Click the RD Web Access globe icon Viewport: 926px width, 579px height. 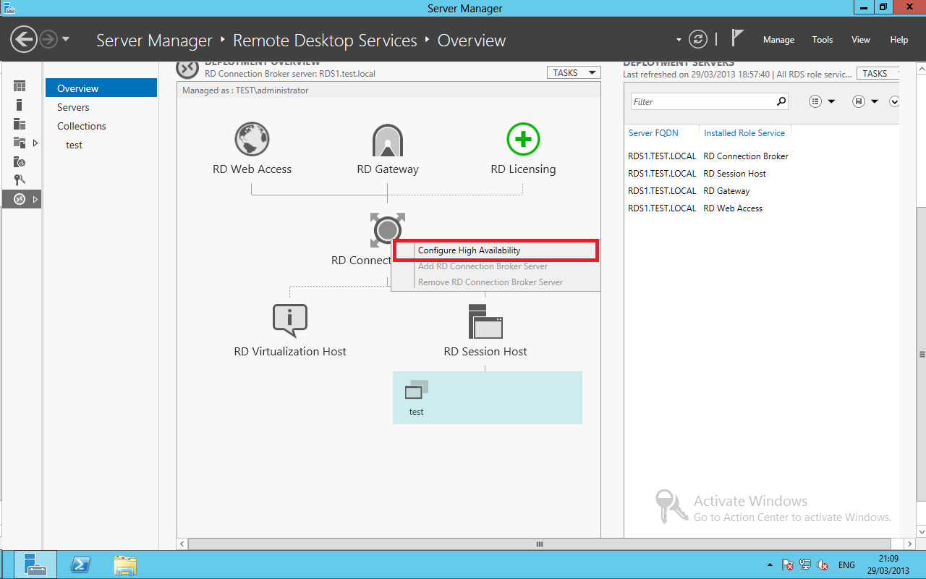(252, 139)
